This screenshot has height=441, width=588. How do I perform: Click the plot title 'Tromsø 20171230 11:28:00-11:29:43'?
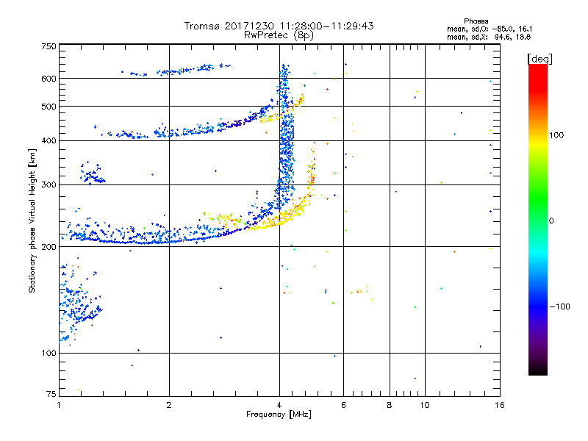tap(279, 26)
